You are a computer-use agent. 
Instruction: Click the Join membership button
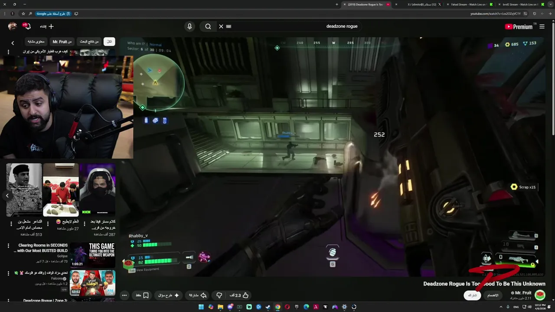point(493,295)
